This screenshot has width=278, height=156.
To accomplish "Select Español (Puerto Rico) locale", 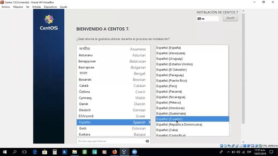I will 192,81.
